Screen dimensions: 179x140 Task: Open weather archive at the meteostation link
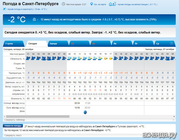click(x=137, y=4)
